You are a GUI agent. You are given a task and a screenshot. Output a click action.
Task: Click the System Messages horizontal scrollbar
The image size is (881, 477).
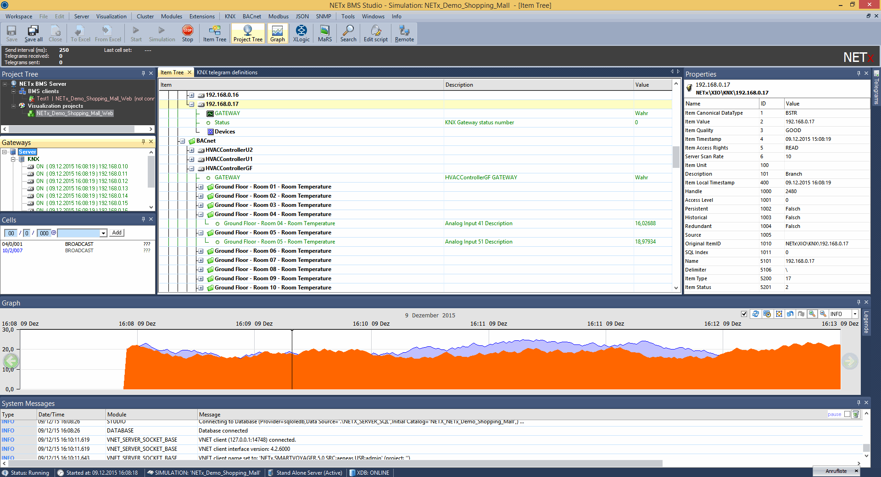(335, 463)
